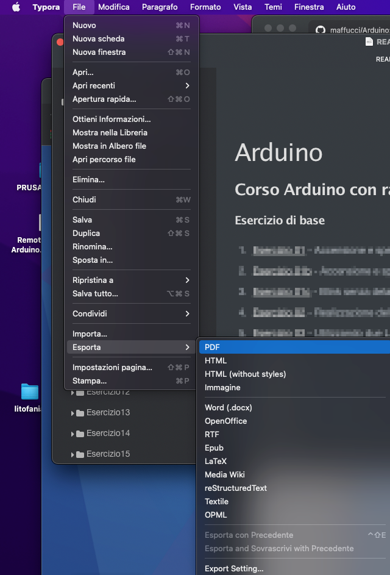Screen dimensions: 390x575
Task: Click the Esercizio14 folder icon
Action: (80, 434)
